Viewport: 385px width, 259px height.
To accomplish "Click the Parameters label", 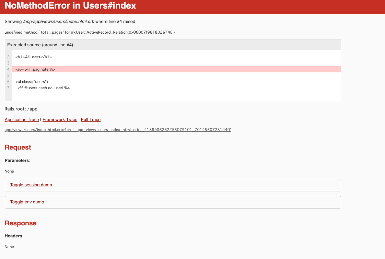I will coord(17,160).
